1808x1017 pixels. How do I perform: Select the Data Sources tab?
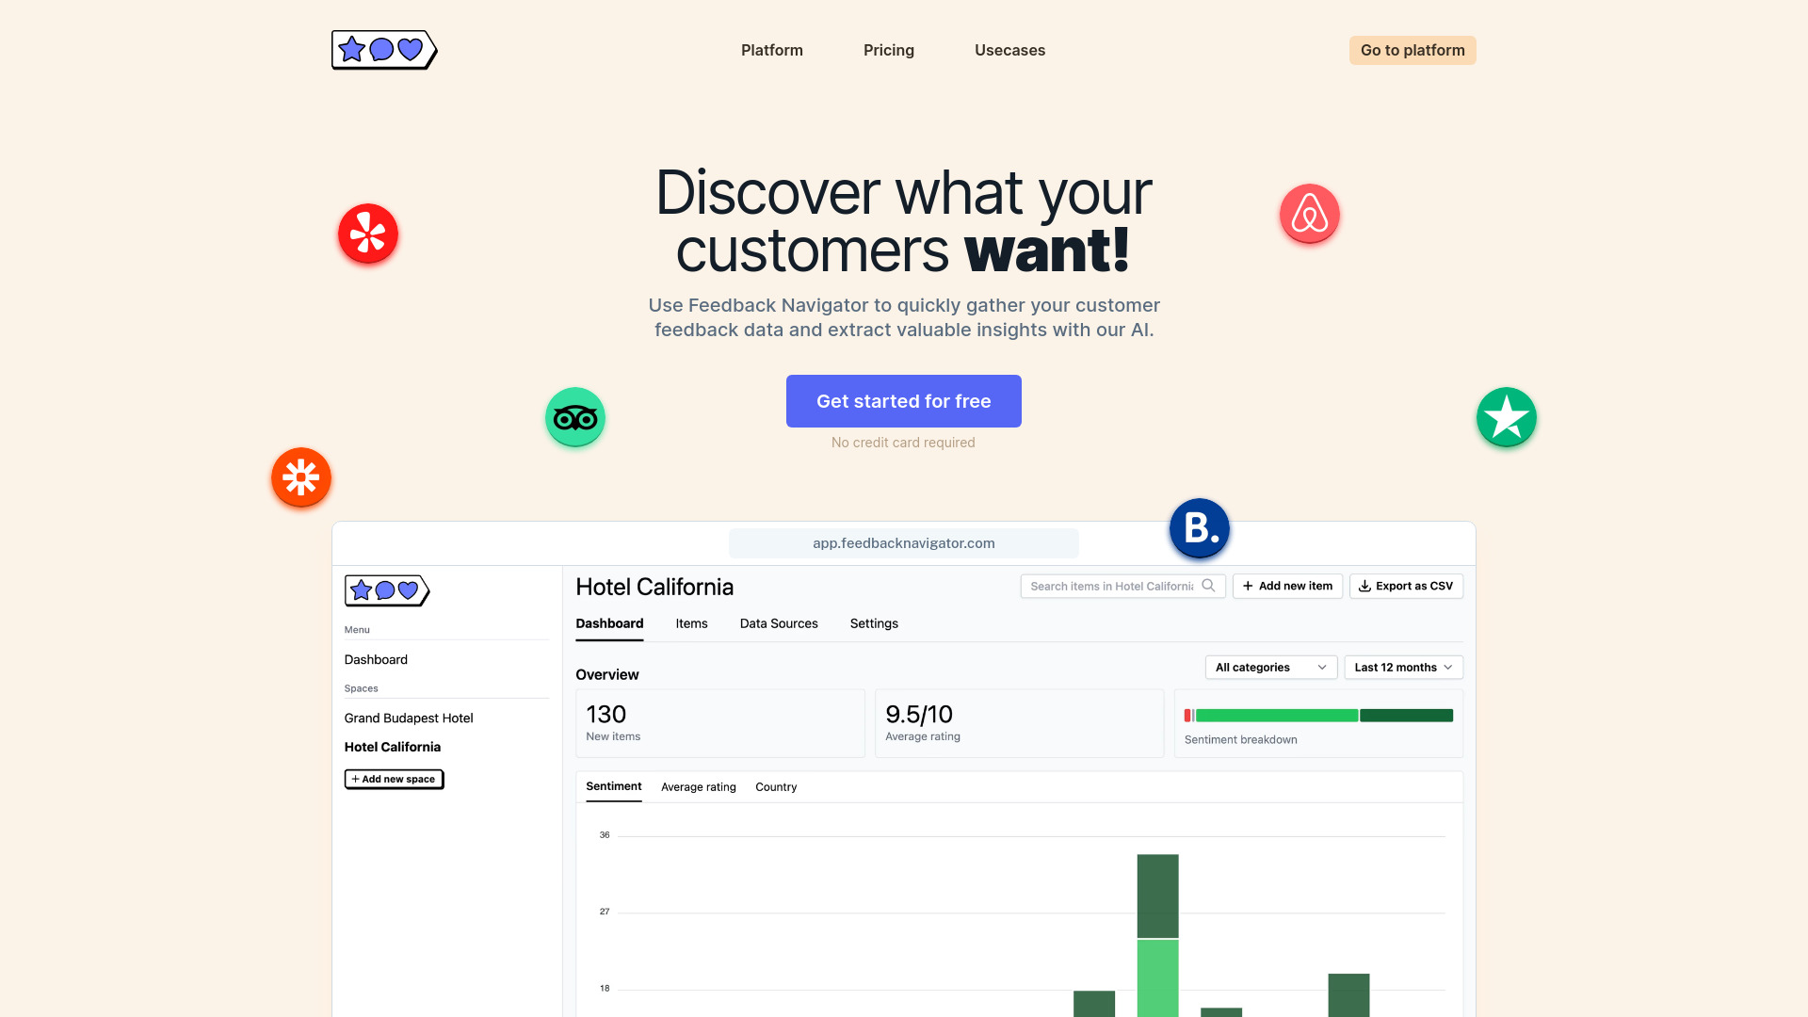click(x=779, y=623)
